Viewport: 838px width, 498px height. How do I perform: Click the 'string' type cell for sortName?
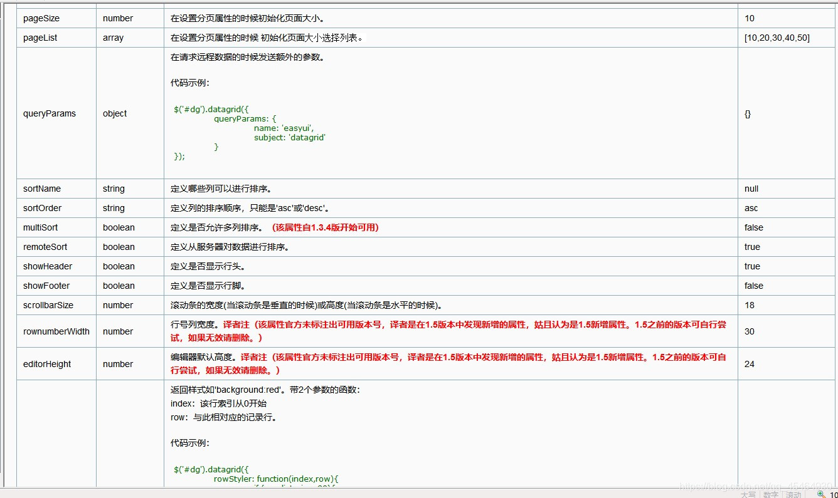[130, 189]
